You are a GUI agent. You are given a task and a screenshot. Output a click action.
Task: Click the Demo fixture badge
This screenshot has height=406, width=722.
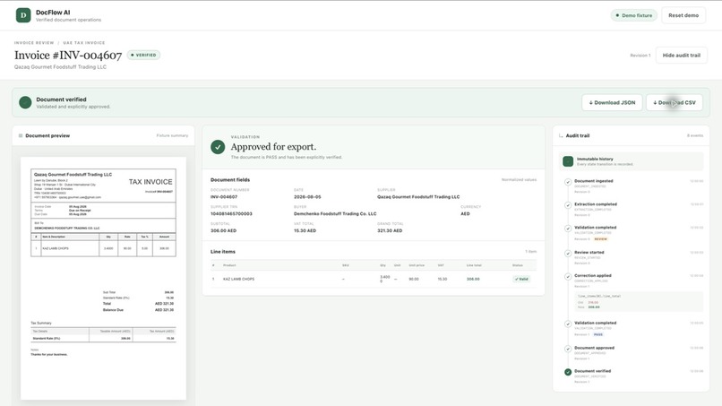click(634, 15)
